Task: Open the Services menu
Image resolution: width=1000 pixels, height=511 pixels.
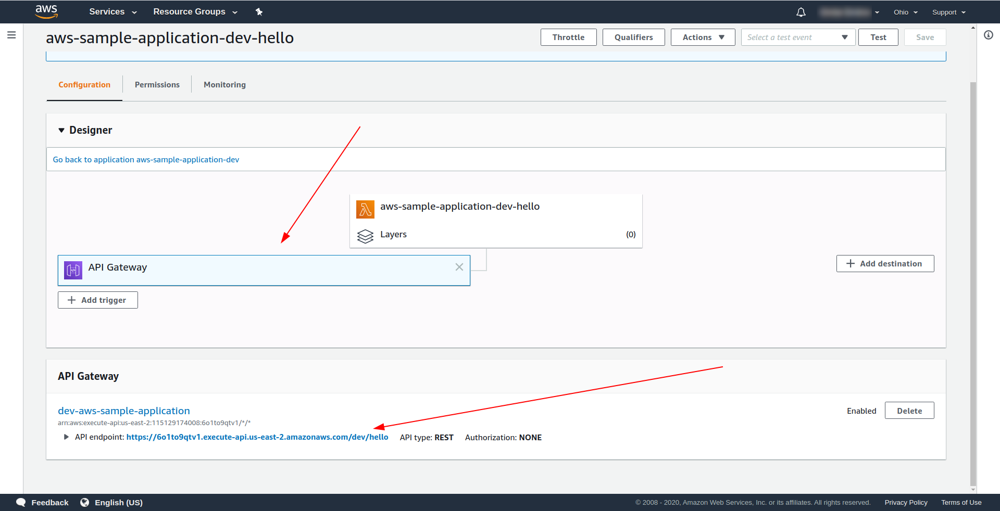Action: [113, 11]
